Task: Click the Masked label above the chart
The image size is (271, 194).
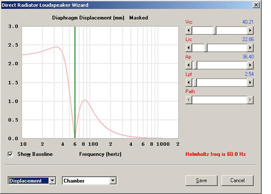Action: 138,18
